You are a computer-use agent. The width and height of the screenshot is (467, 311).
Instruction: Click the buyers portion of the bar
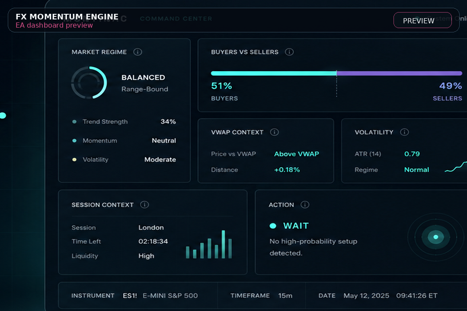point(273,73)
